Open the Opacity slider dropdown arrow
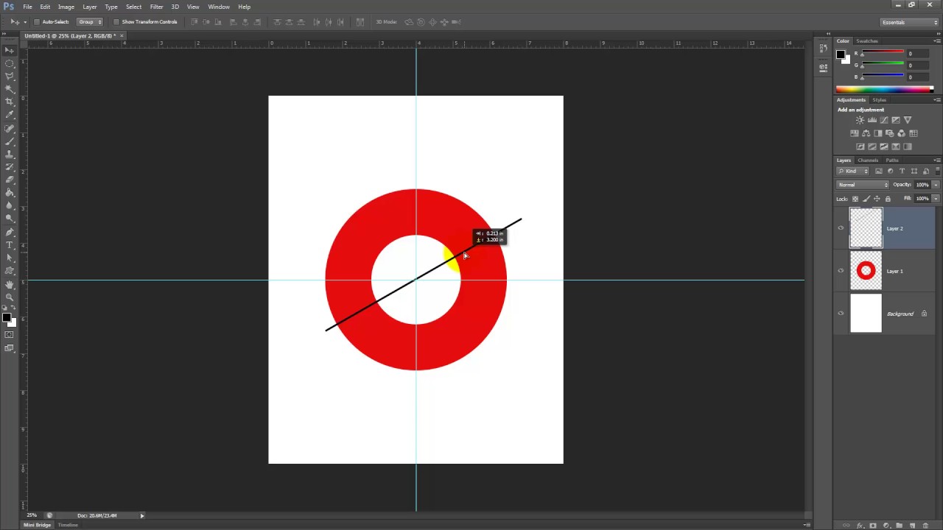943x530 pixels. click(x=936, y=185)
